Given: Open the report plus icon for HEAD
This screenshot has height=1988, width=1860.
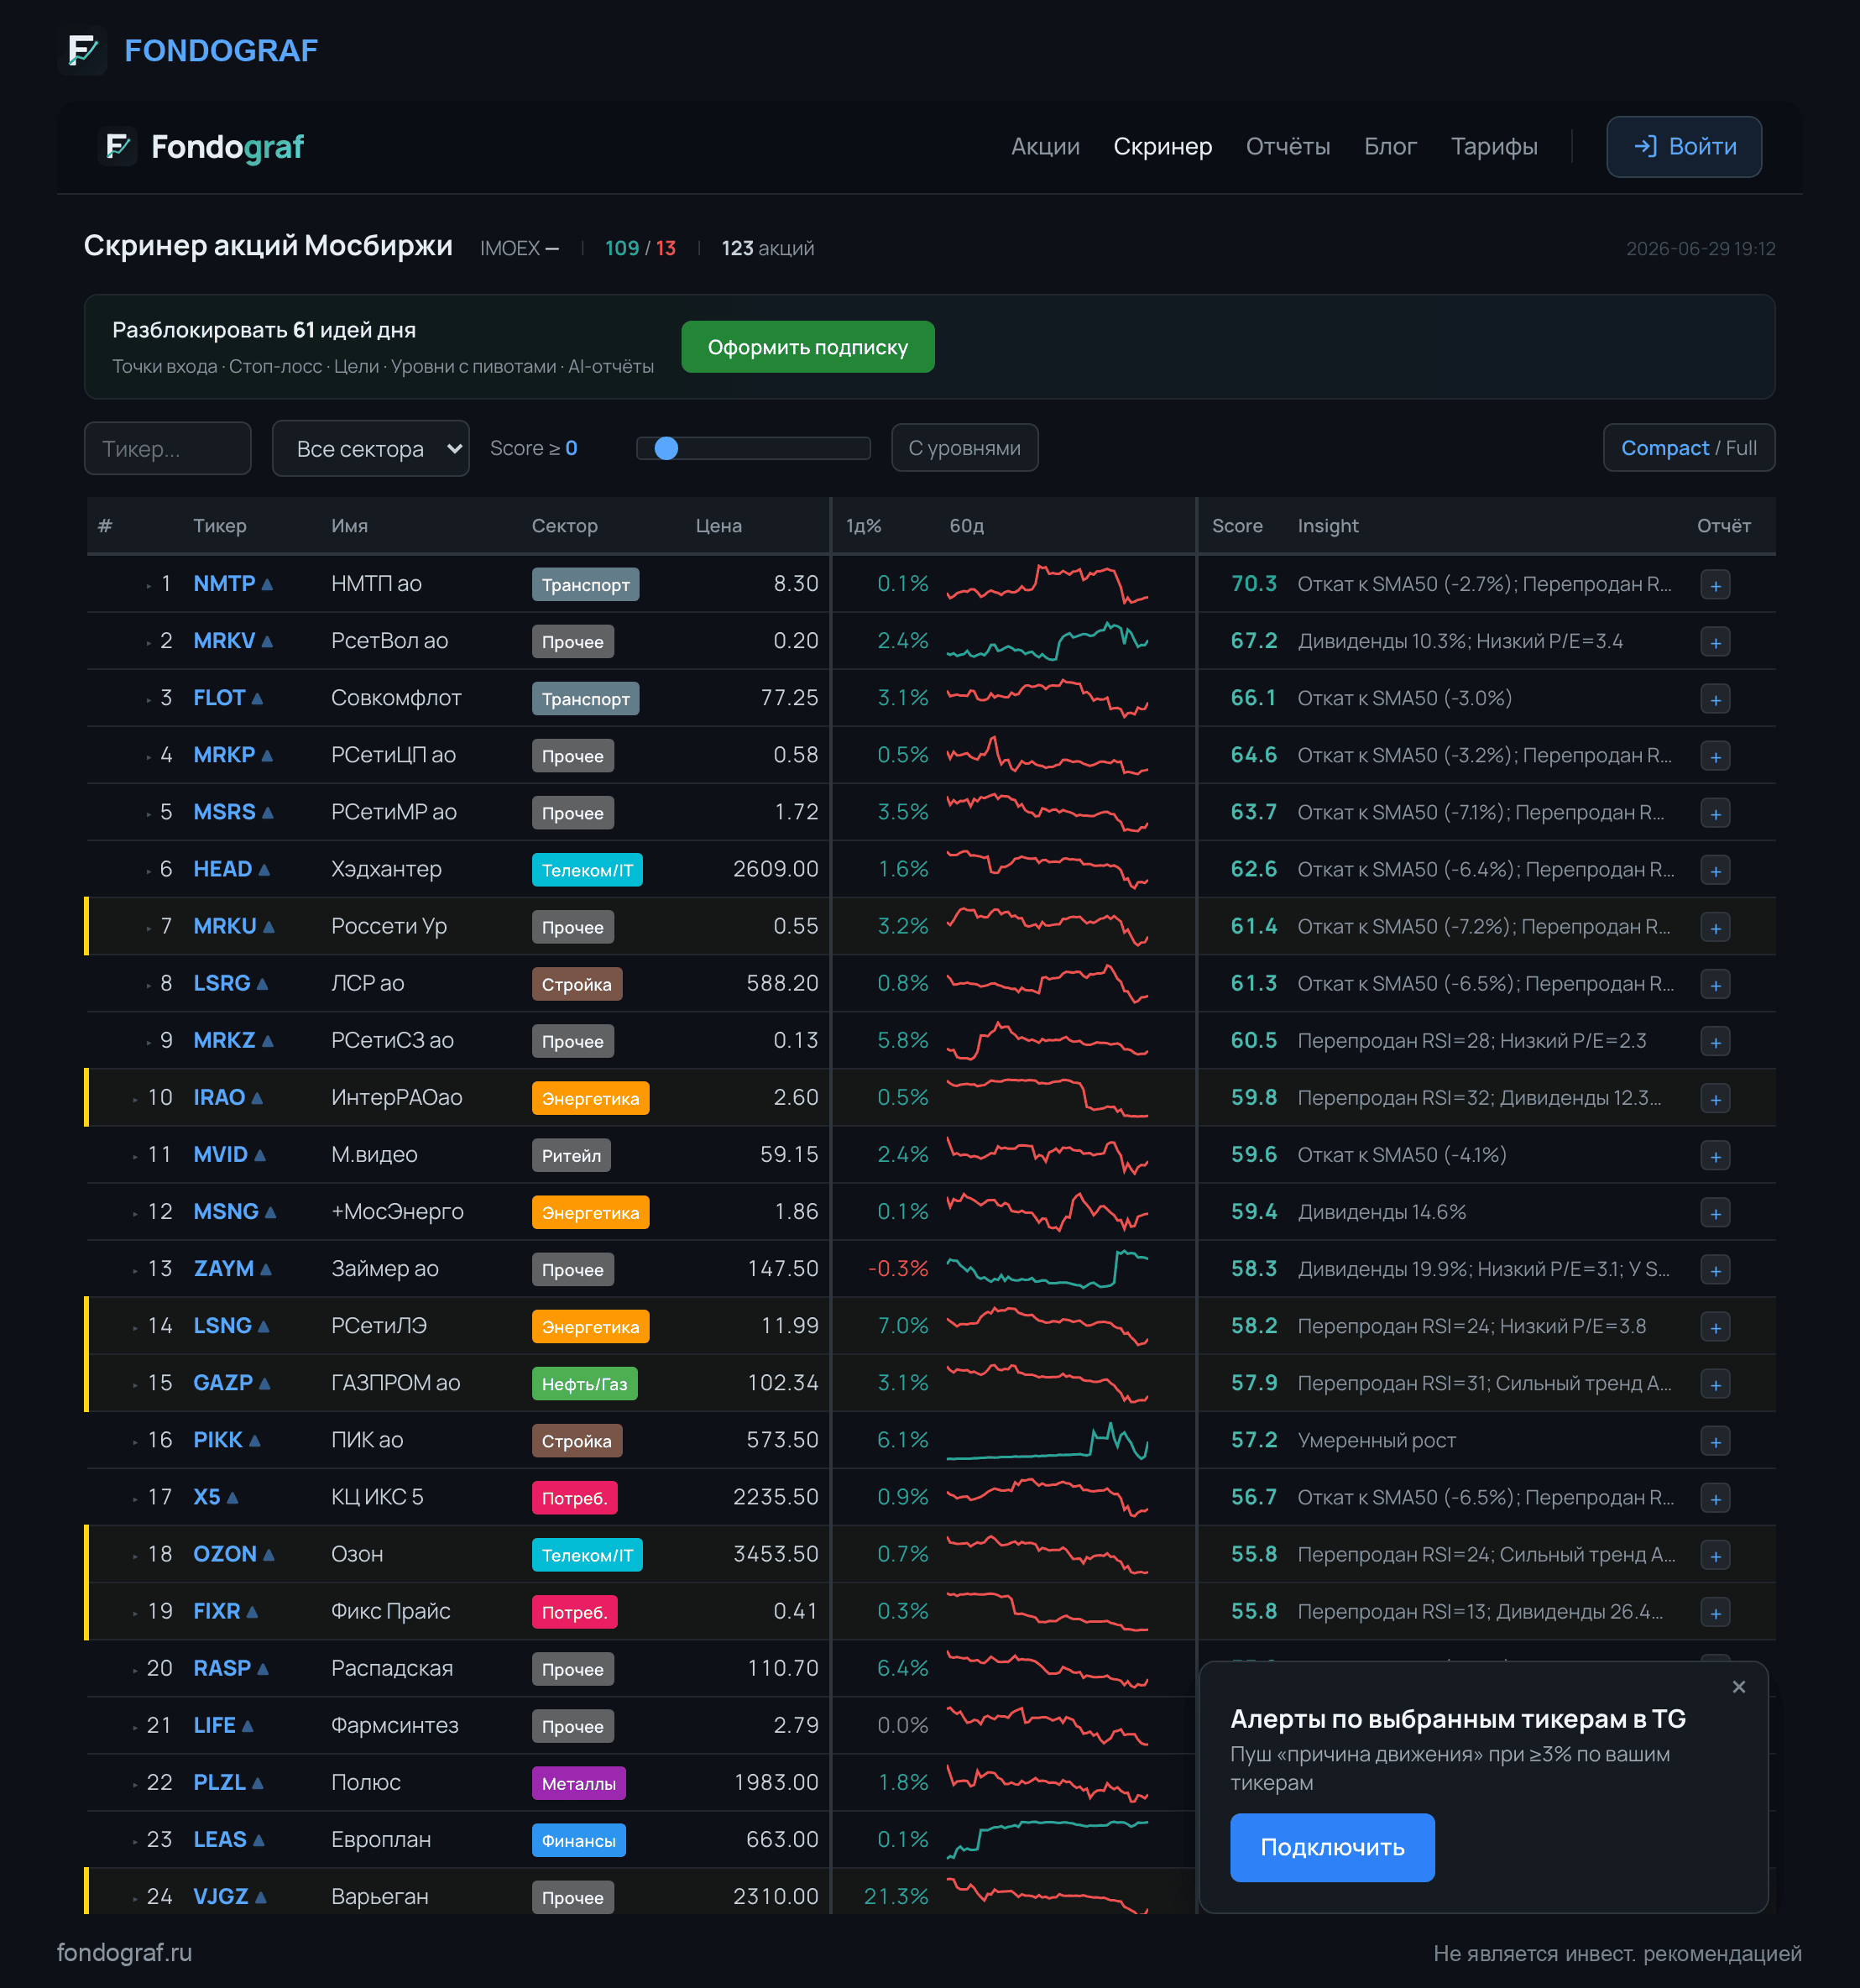Looking at the screenshot, I should [x=1715, y=870].
